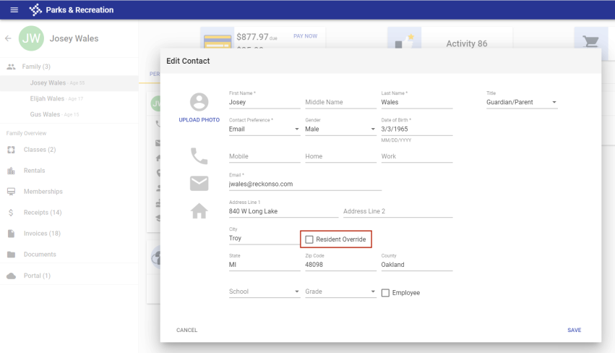Click the Save button
The image size is (615, 353).
point(574,330)
